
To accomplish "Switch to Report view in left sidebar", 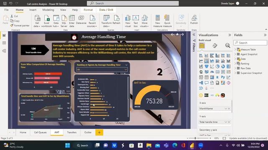I will [4, 35].
